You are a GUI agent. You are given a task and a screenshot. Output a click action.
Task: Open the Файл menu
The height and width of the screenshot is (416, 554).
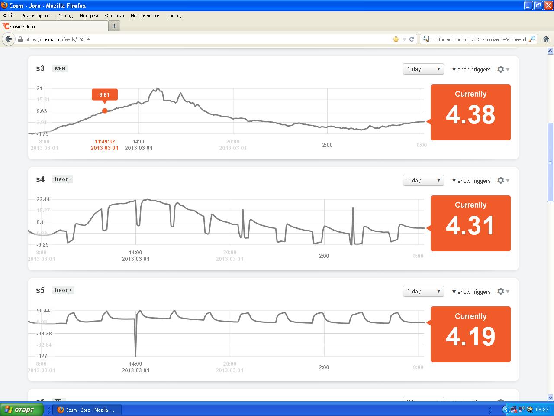(9, 16)
